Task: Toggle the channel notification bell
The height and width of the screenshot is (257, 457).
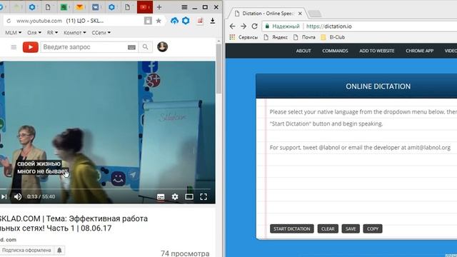Action: click(59, 250)
